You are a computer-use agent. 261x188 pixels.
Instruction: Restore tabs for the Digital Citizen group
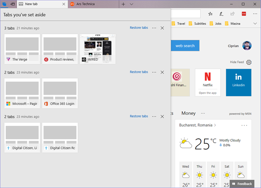[x=139, y=116]
